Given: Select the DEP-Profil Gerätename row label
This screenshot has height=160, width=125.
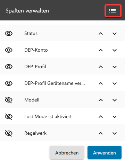Looking at the screenshot, I should [55, 83].
